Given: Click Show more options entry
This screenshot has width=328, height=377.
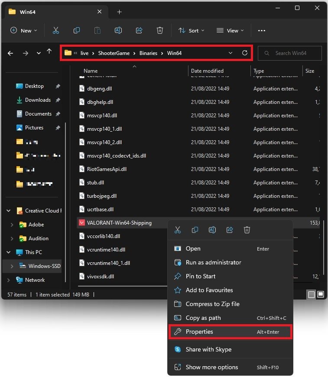Looking at the screenshot, I should [211, 367].
